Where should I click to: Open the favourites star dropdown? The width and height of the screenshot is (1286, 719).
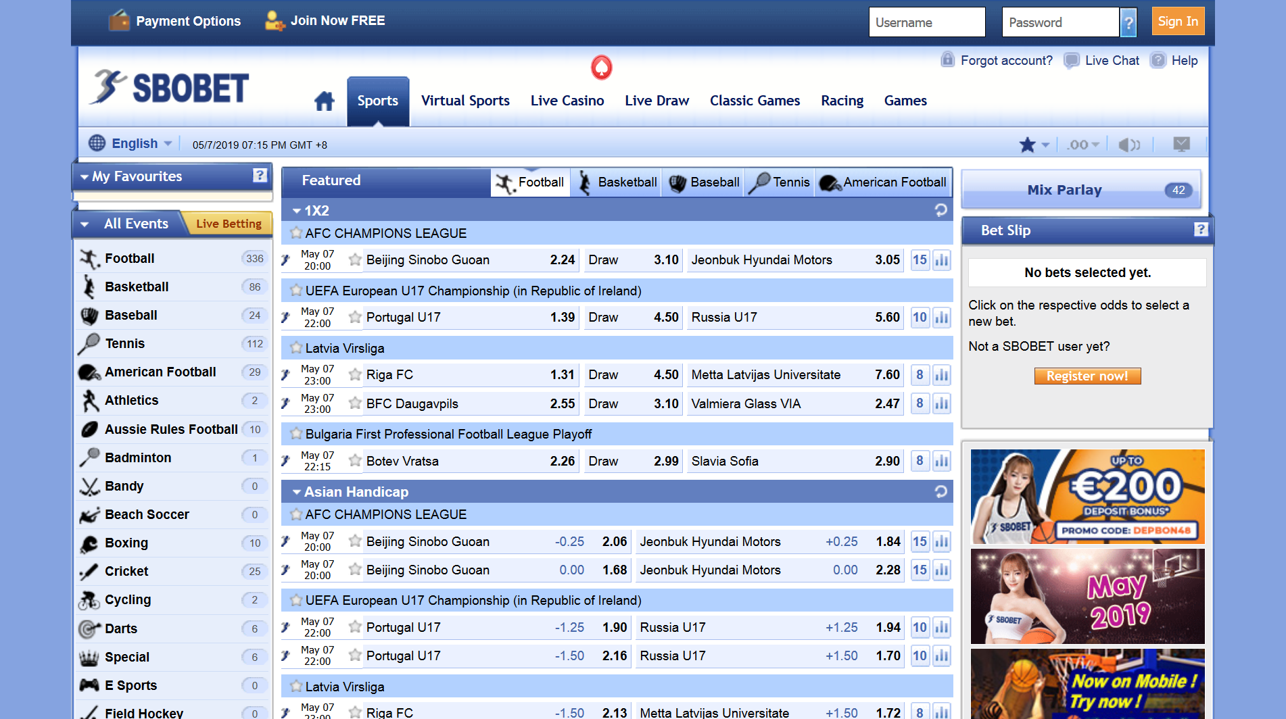coord(1034,145)
